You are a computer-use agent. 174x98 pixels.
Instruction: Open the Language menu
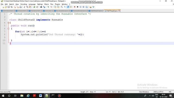[32, 4]
